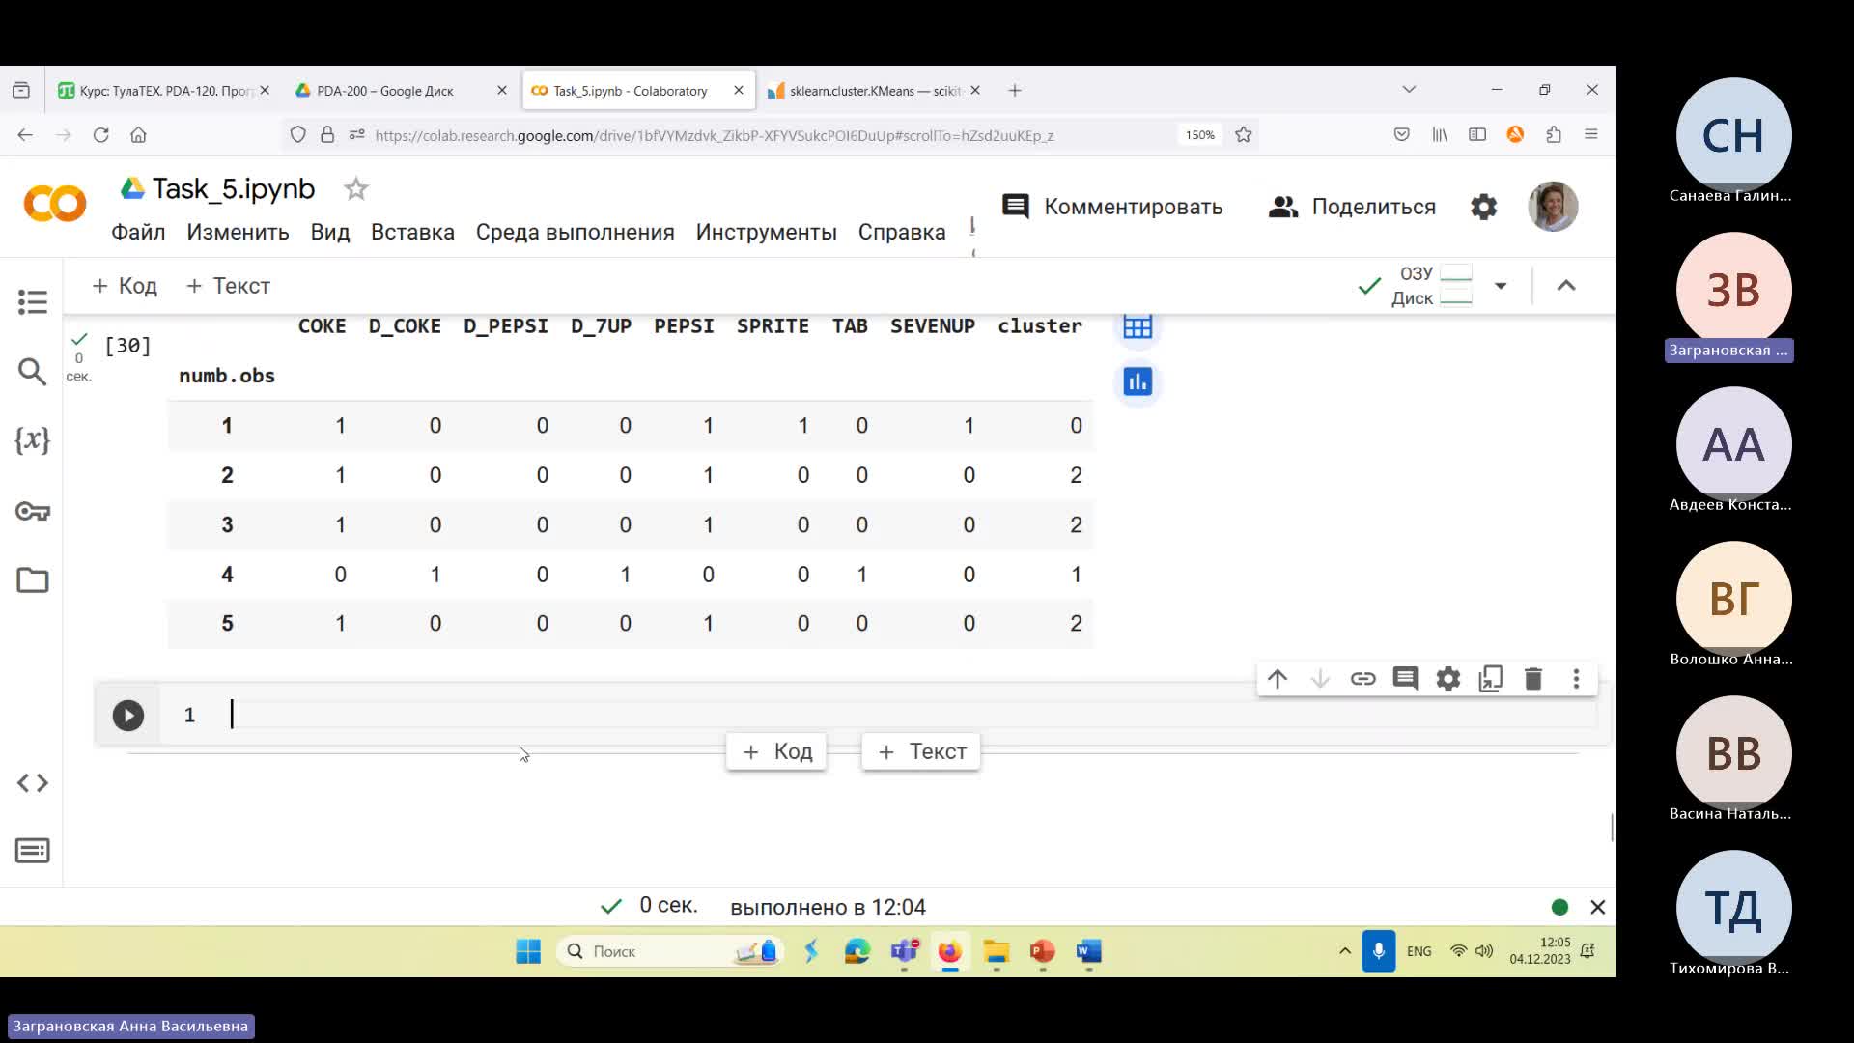
Task: Open the Изменить menu
Action: (238, 233)
